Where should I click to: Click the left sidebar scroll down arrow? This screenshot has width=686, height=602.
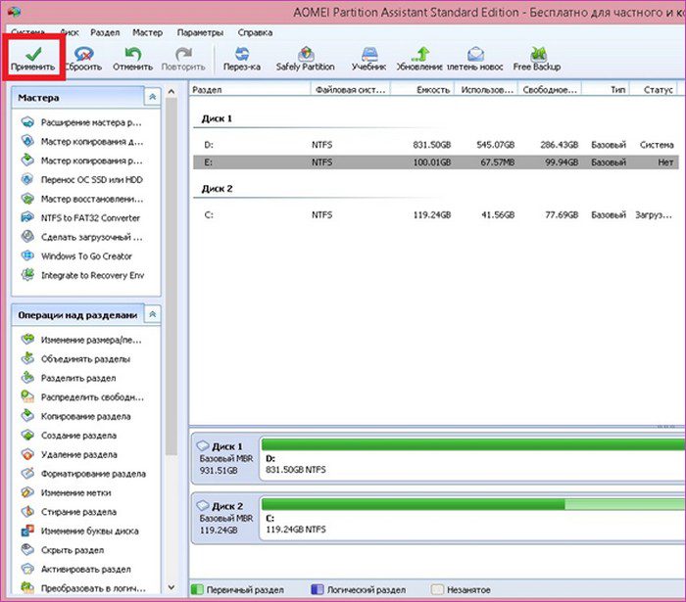tap(171, 587)
